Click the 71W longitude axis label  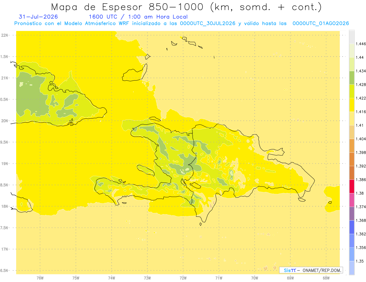219,278
